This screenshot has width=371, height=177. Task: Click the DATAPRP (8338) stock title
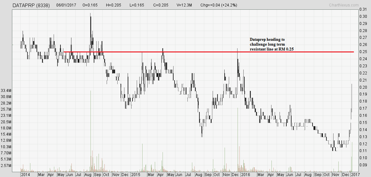click(31, 5)
